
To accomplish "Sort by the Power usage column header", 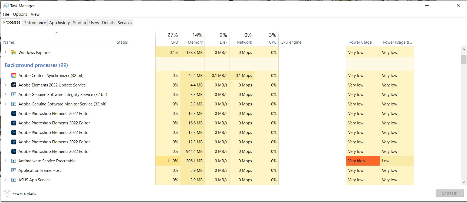I will pos(363,39).
